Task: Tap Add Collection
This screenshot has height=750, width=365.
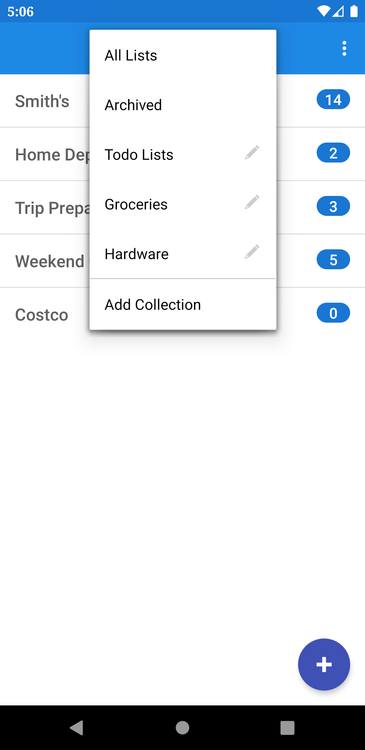Action: (x=153, y=305)
